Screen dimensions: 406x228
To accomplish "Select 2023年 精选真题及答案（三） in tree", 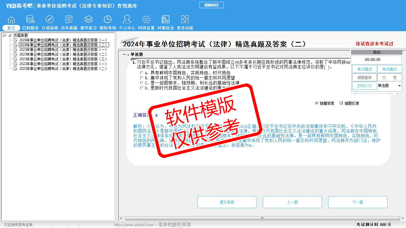I will point(63,59).
